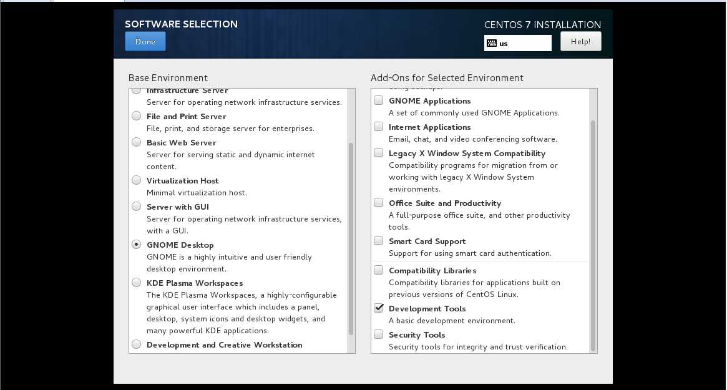Enable the Smart Card Support checkbox
727x390 pixels.
(x=379, y=241)
